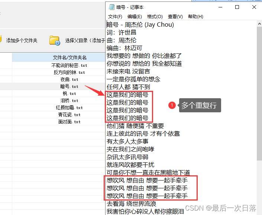
Task: Select 暗号.txt in file list
Action: click(x=69, y=86)
